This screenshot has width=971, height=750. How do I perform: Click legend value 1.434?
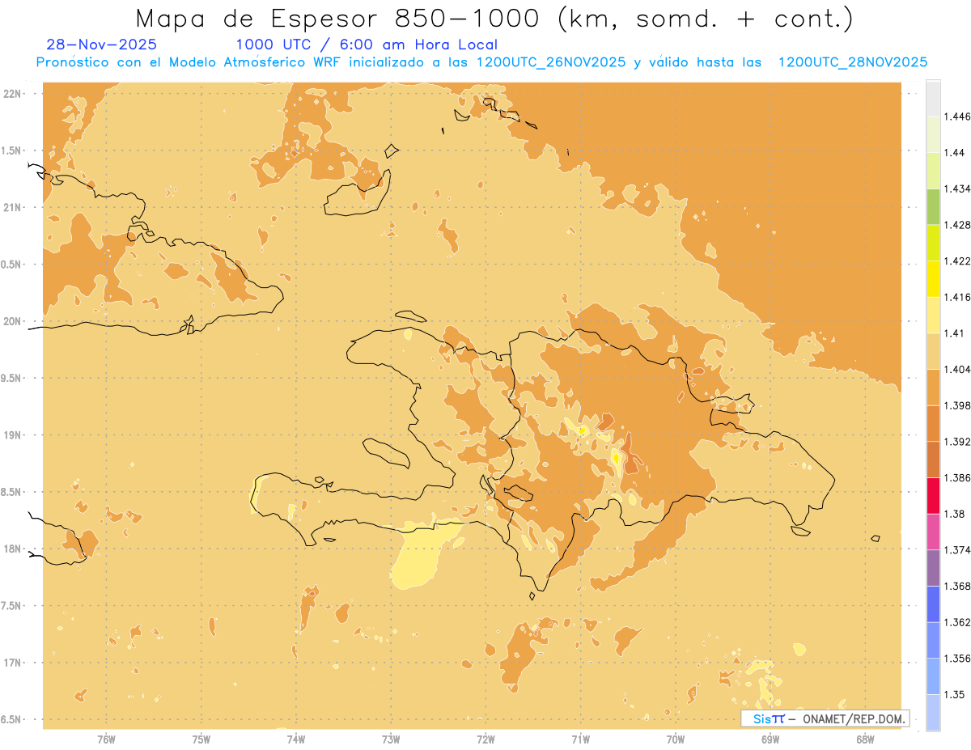(956, 189)
